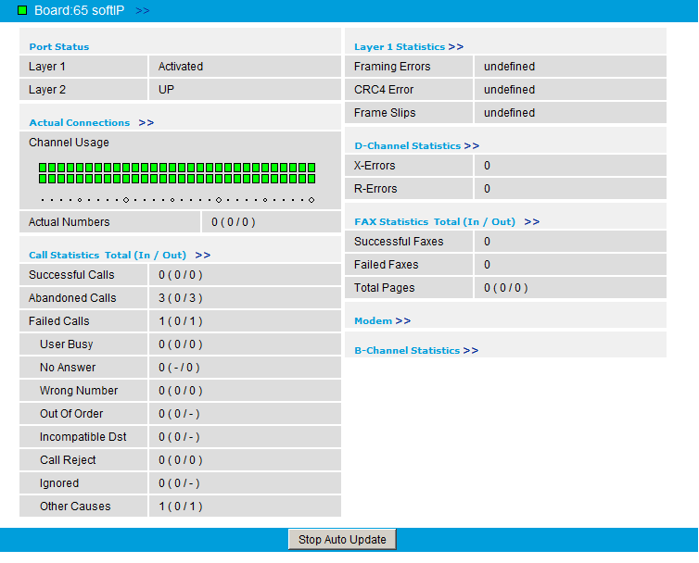Click the Modem heading text
The height and width of the screenshot is (563, 699).
click(x=373, y=320)
